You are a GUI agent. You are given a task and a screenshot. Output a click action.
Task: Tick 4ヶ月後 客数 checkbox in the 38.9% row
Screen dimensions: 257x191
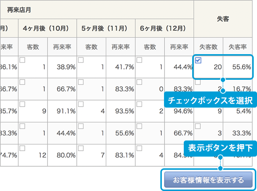point(22,60)
